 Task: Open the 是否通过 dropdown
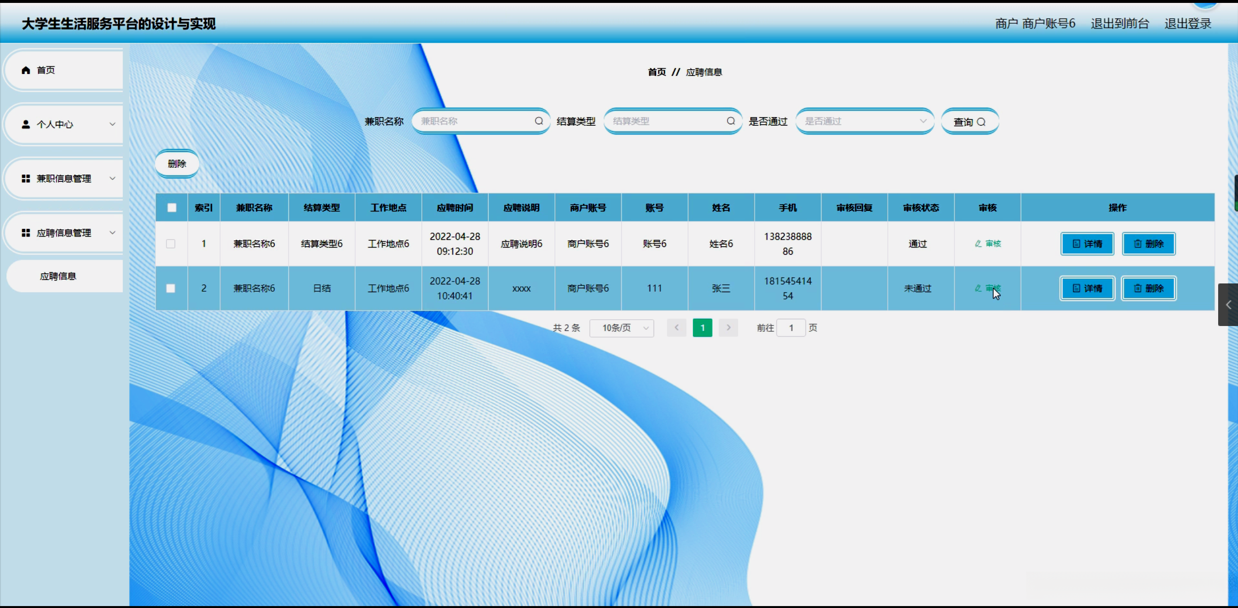tap(865, 121)
